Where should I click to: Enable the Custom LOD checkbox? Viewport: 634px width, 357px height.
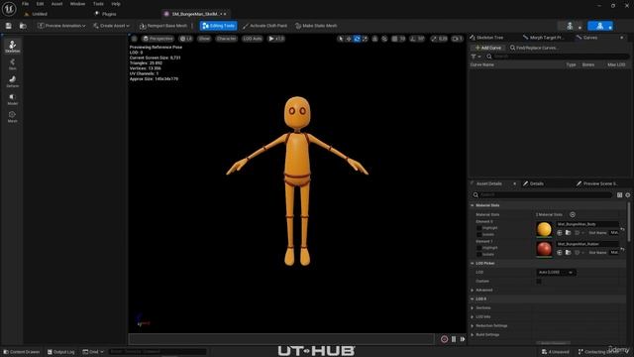point(539,282)
